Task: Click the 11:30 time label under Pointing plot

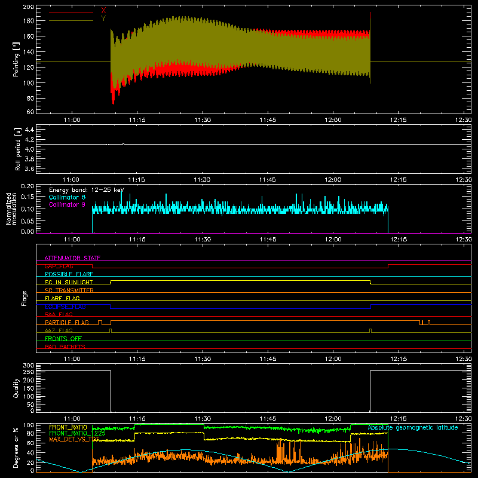Action: tap(203, 120)
